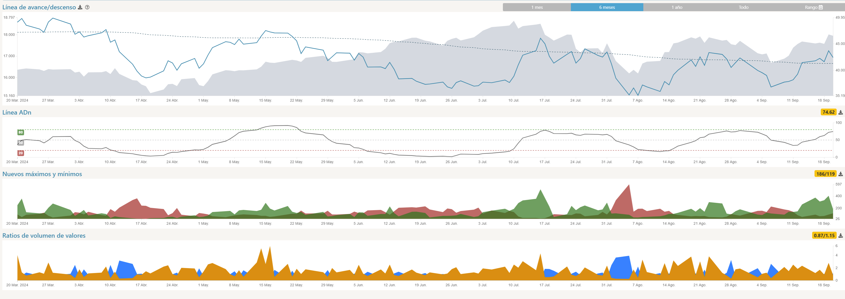Screen dimensions: 845x299
Task: Click the green 80 level marker
Action: [x=21, y=132]
